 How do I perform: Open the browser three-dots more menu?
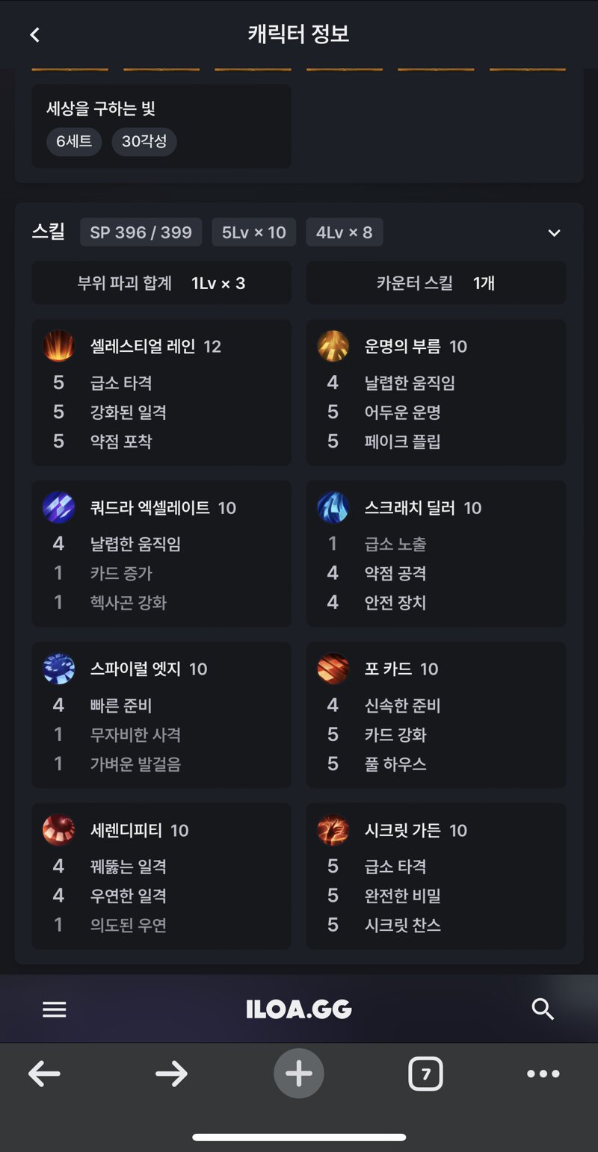pos(543,1074)
